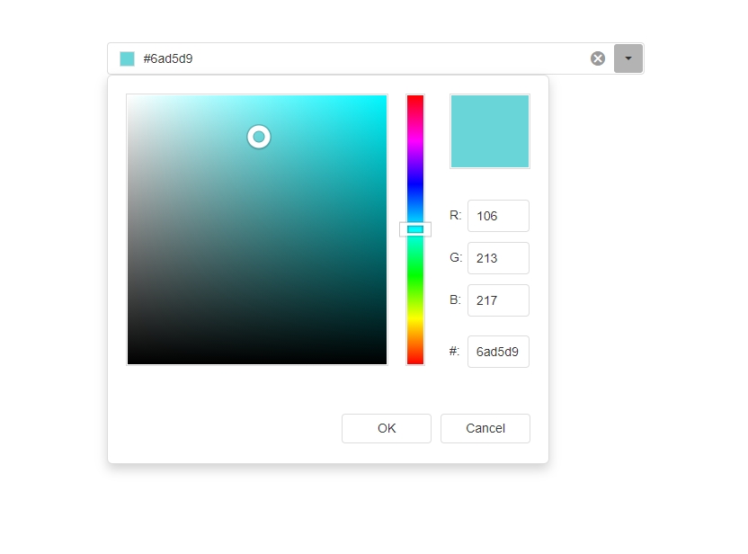Viewport: 748px width, 554px height.
Task: Select the R value input field
Action: point(498,216)
